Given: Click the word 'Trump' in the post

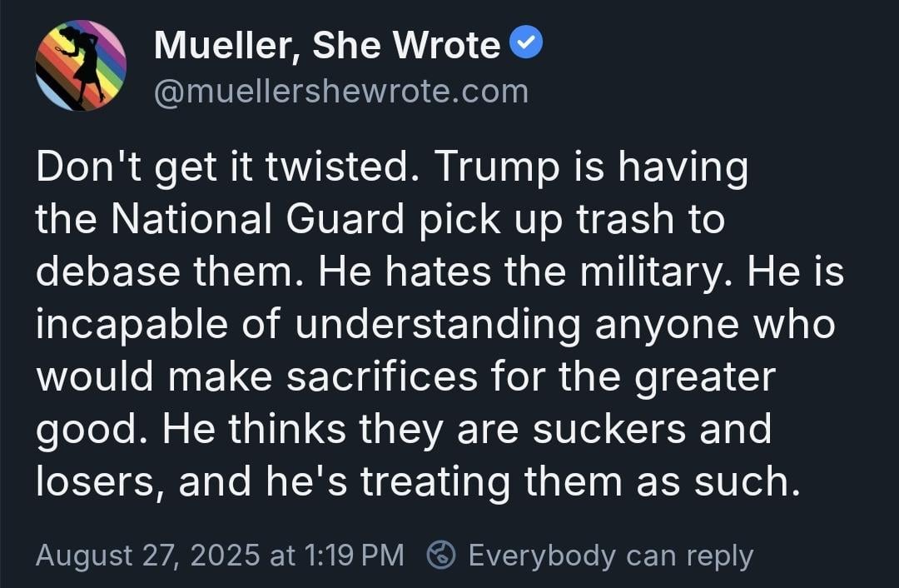Looking at the screenshot, I should coord(497,168).
